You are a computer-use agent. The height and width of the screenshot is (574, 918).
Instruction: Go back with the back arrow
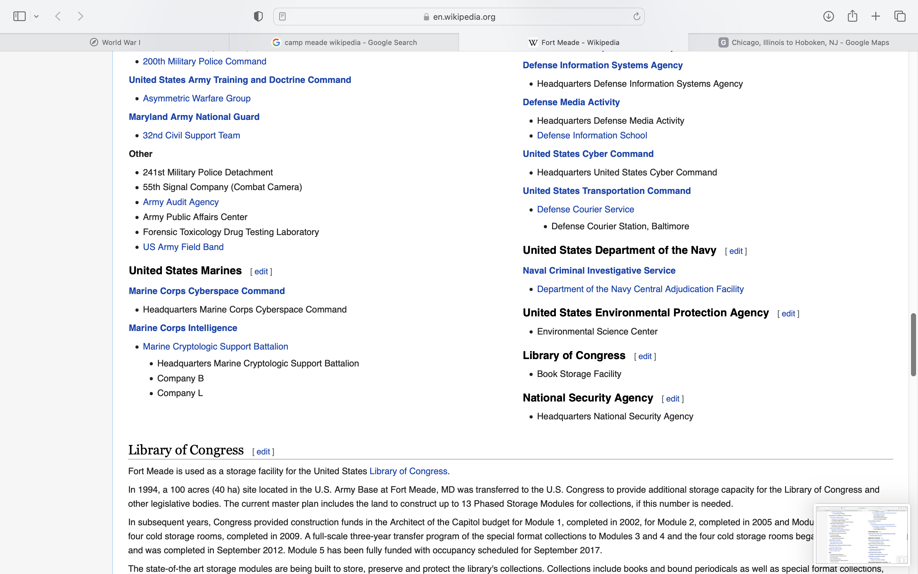[58, 16]
